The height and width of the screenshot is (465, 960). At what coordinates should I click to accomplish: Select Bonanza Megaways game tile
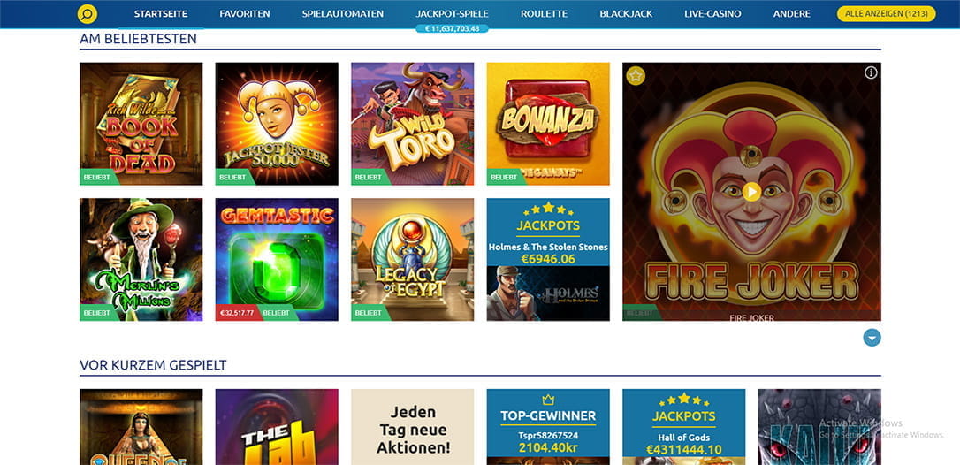pyautogui.click(x=548, y=124)
